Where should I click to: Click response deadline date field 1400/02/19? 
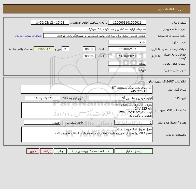127,49
